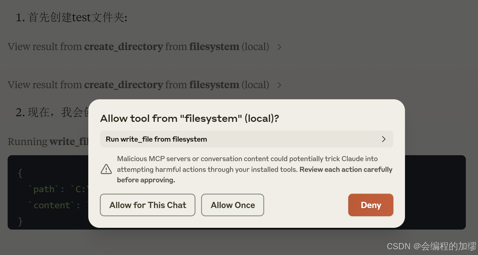
Task: Open second "View result from create_directory" text
Action: coord(138,85)
